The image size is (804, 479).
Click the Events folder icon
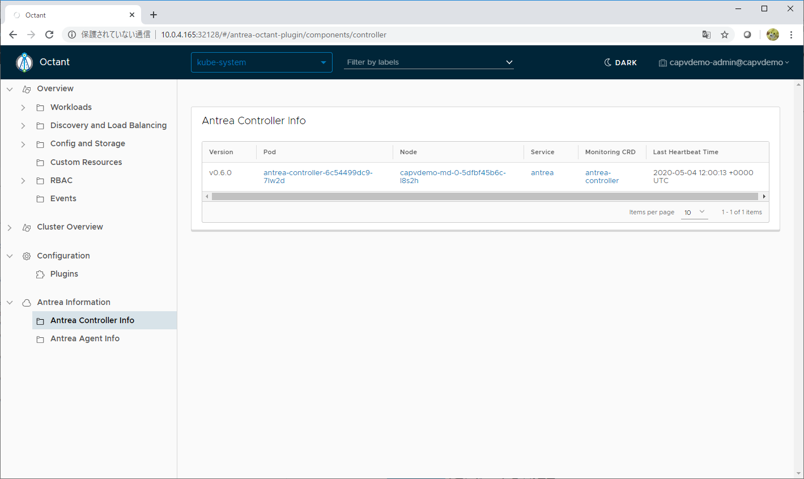[x=40, y=199]
